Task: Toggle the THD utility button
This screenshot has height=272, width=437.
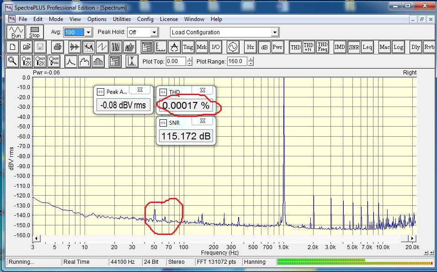Action: (296, 47)
